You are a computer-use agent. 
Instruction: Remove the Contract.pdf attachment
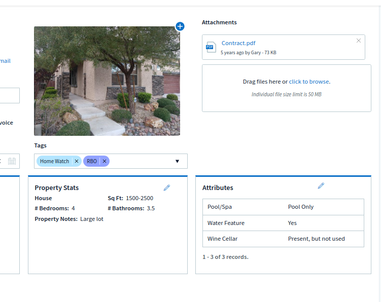[358, 41]
